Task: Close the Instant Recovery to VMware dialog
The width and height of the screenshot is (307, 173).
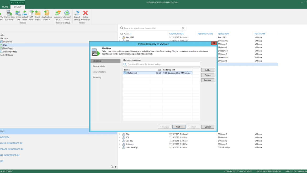Action: pos(214,43)
